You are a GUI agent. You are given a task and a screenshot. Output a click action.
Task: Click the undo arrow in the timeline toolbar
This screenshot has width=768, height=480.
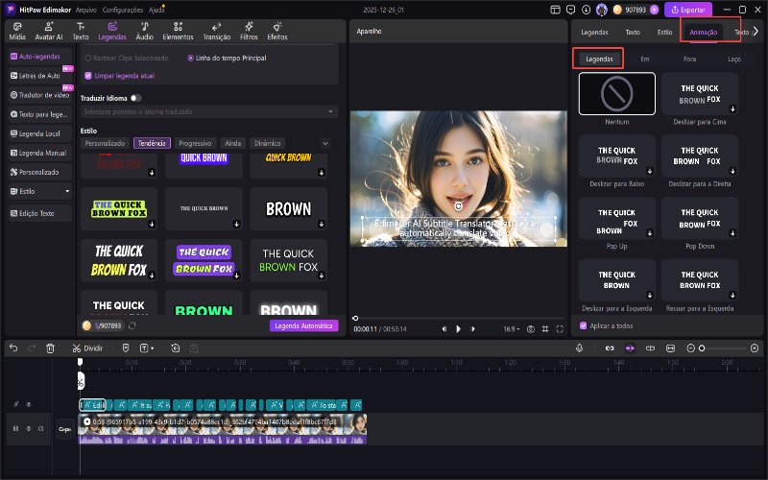(x=13, y=348)
